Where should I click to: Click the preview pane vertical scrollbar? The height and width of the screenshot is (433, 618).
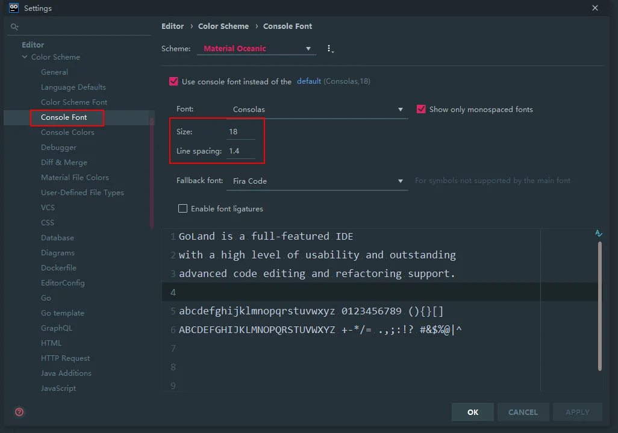click(x=600, y=306)
